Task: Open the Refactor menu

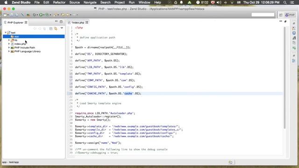Action: (59, 2)
